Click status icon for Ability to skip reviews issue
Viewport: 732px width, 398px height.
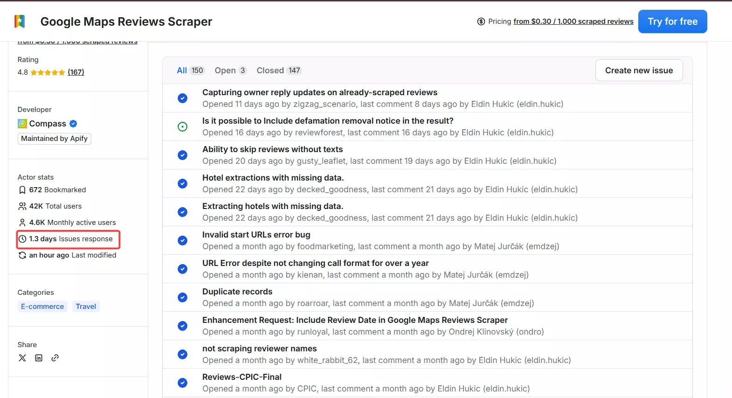pyautogui.click(x=183, y=155)
